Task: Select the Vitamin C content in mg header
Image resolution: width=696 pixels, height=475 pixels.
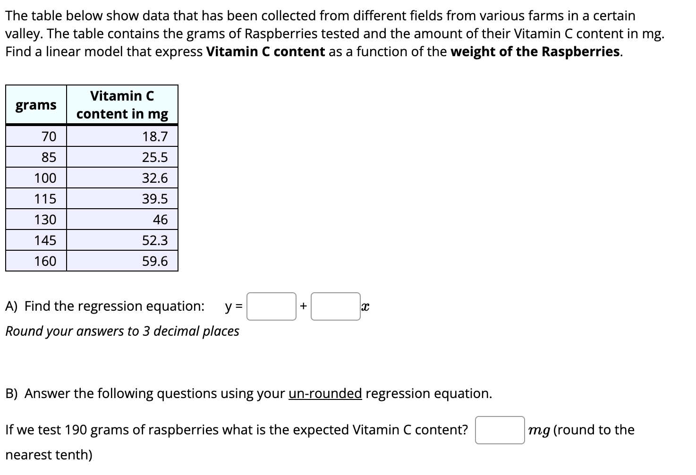Action: (x=122, y=105)
